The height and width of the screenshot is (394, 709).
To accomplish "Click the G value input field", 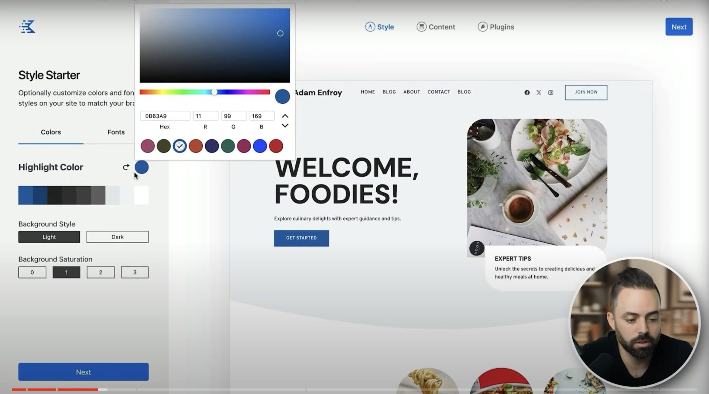I will pyautogui.click(x=234, y=116).
